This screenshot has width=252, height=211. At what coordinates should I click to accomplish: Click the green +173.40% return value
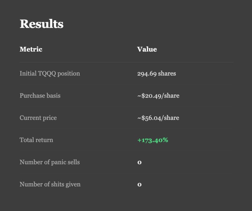pos(153,140)
